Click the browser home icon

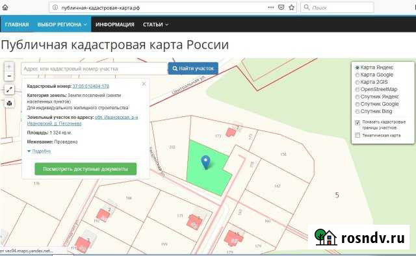coord(5,7)
